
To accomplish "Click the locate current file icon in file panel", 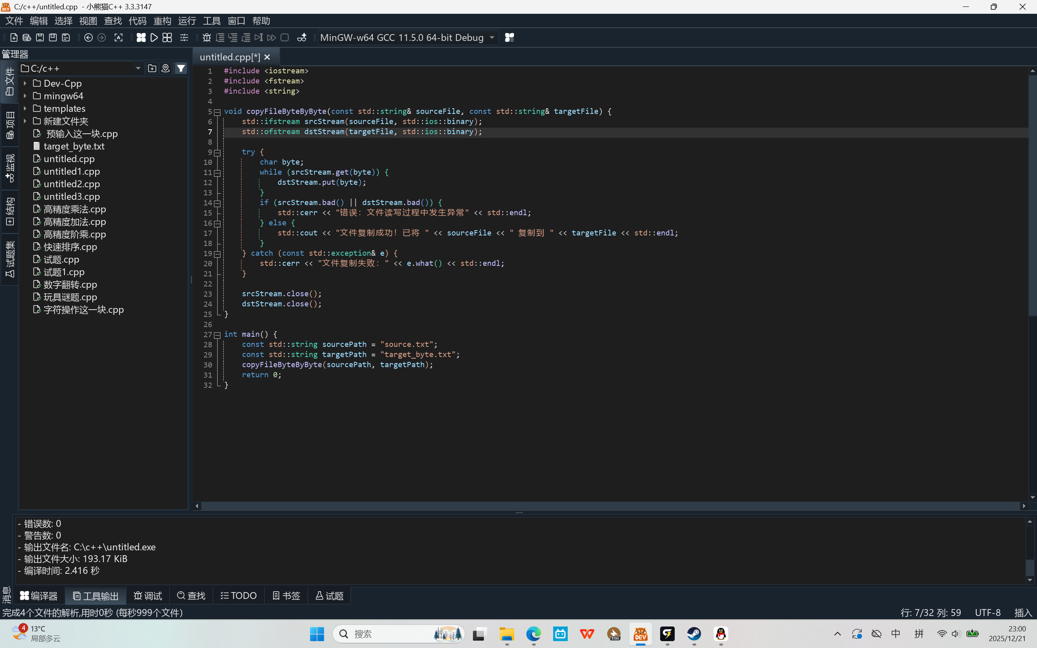I will pyautogui.click(x=165, y=68).
